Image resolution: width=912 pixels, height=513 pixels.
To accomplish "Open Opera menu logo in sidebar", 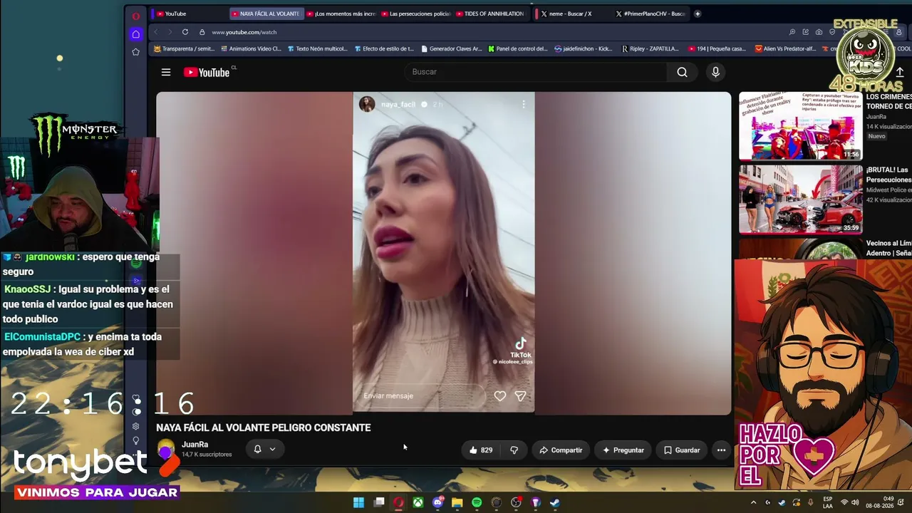I will [136, 16].
